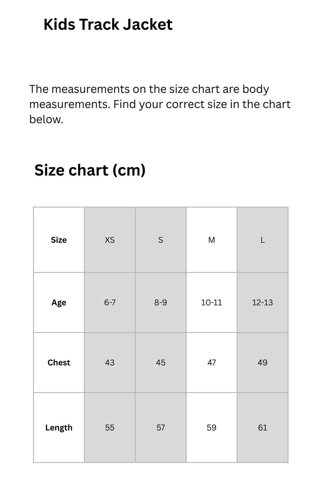Click the Kids Track Jacket heading
Image resolution: width=330 pixels, height=496 pixels.
(108, 24)
